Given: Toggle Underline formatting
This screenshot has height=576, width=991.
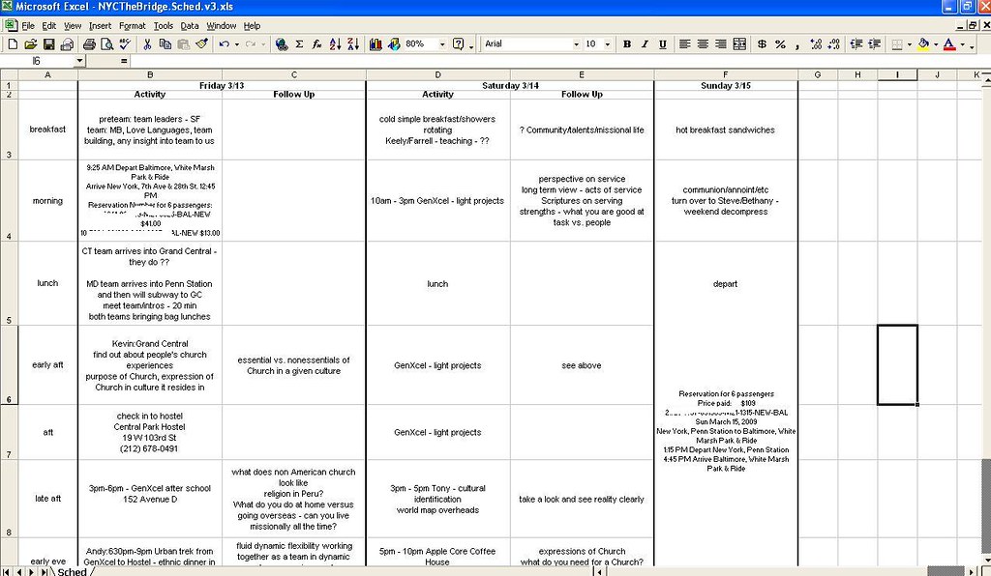Looking at the screenshot, I should tap(662, 44).
